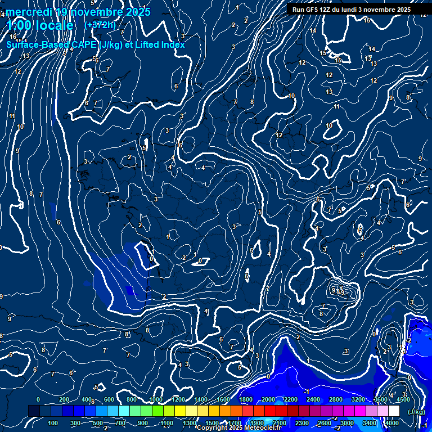Click the legend label '1000'
The image size is (432, 432).
[x=156, y=399]
